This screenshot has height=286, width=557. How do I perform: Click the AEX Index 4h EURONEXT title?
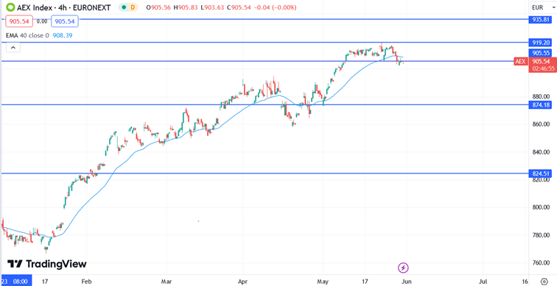point(63,7)
